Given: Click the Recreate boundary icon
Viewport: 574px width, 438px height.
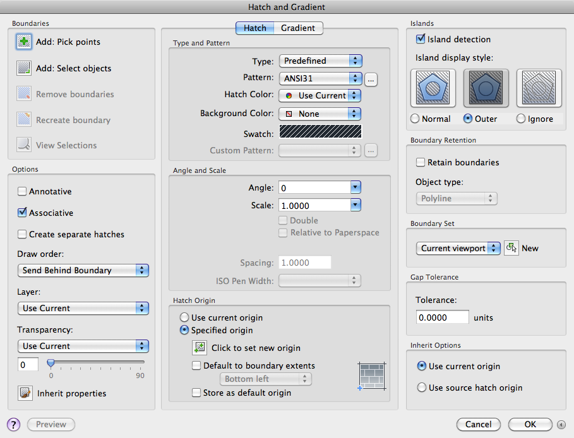Looking at the screenshot, I should coord(24,119).
